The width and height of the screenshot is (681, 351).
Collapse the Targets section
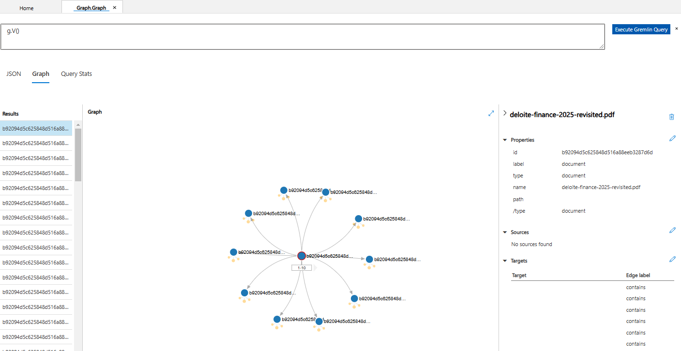[505, 261]
